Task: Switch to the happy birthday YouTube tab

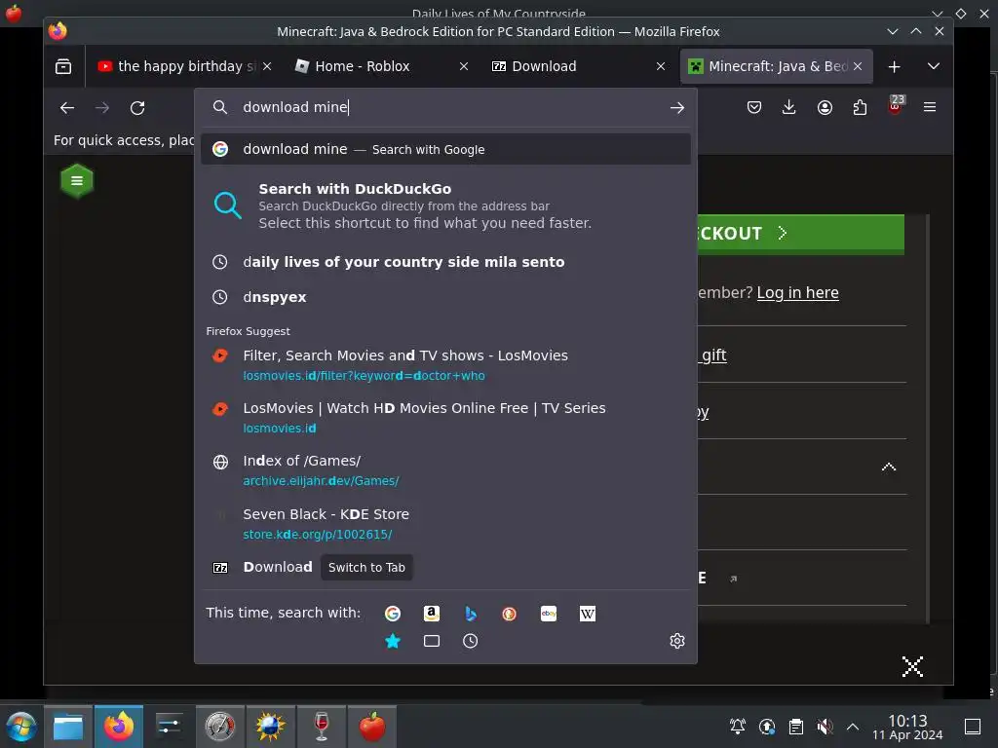Action: 177,66
